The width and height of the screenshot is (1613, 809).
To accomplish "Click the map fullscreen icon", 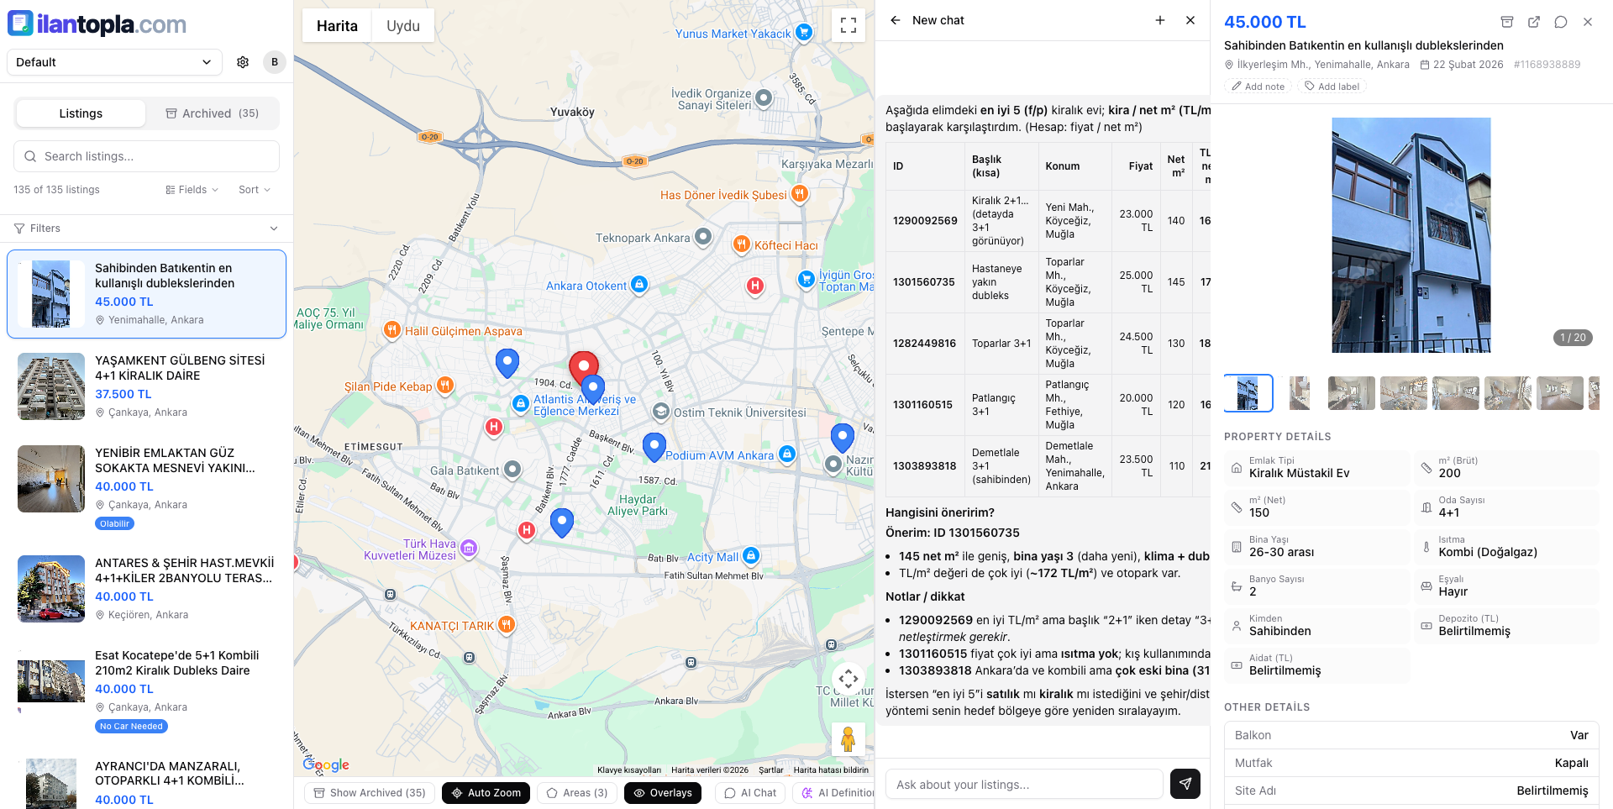I will tap(848, 25).
